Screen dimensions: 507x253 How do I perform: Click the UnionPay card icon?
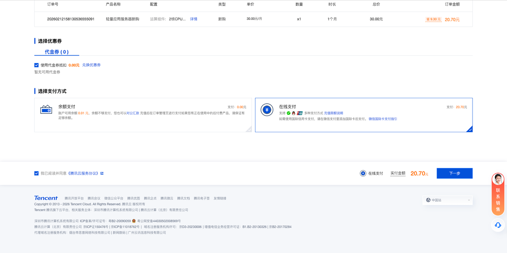click(x=300, y=113)
